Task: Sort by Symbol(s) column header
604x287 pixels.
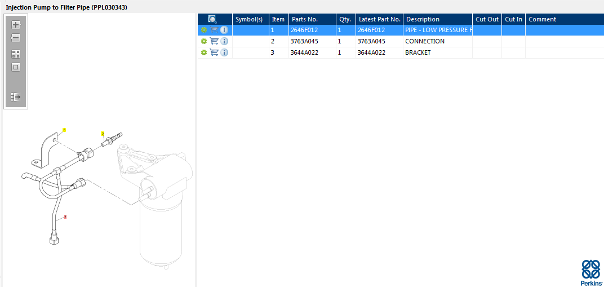Action: pos(250,19)
